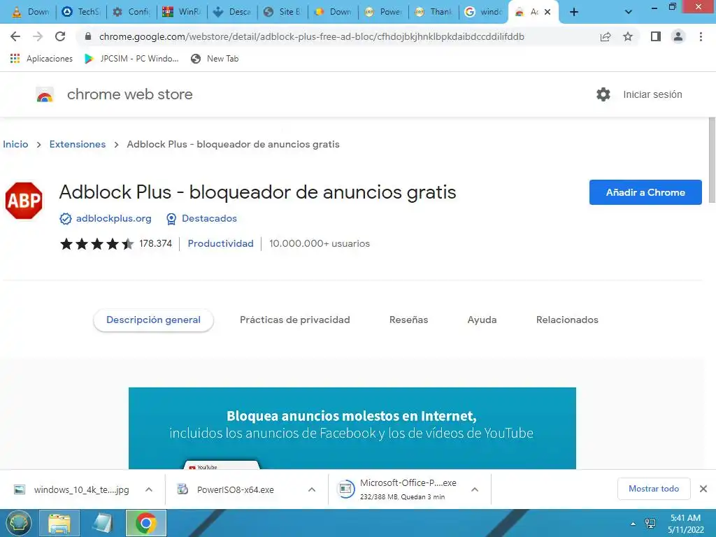Go back to the previous page
This screenshot has height=537, width=716.
[15, 36]
